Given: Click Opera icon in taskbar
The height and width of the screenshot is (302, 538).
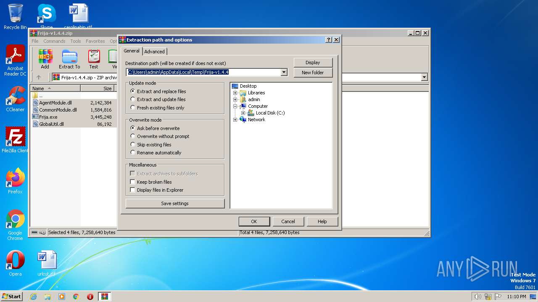Looking at the screenshot, I should click(x=90, y=297).
